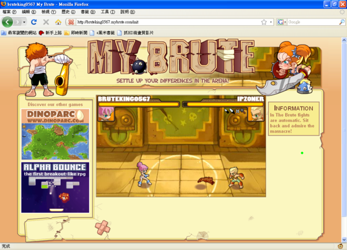Open the 工具 (Tools) menu

click(x=108, y=12)
